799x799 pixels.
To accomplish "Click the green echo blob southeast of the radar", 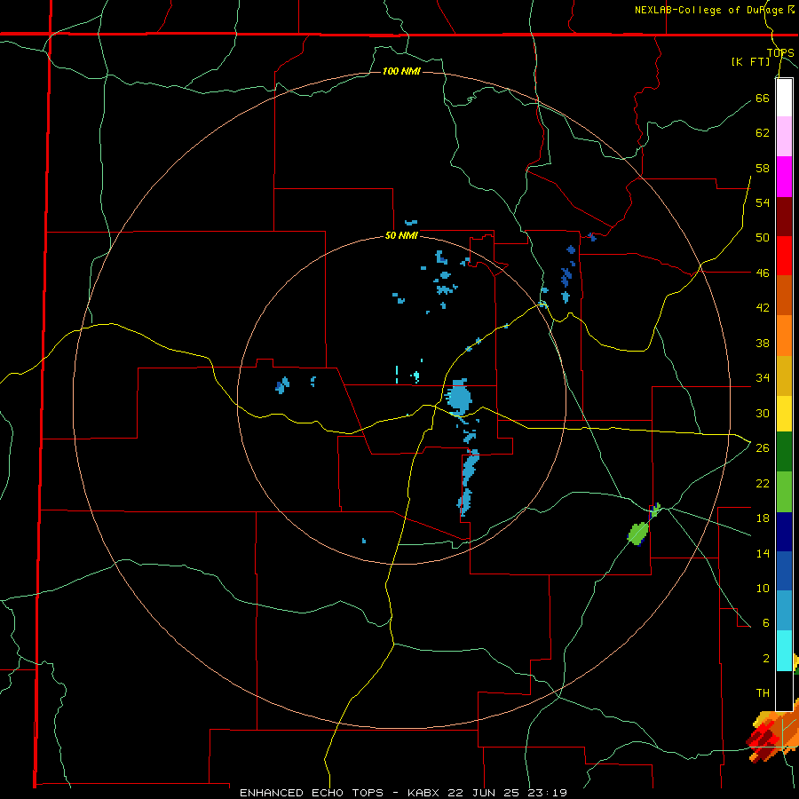I will [x=638, y=534].
